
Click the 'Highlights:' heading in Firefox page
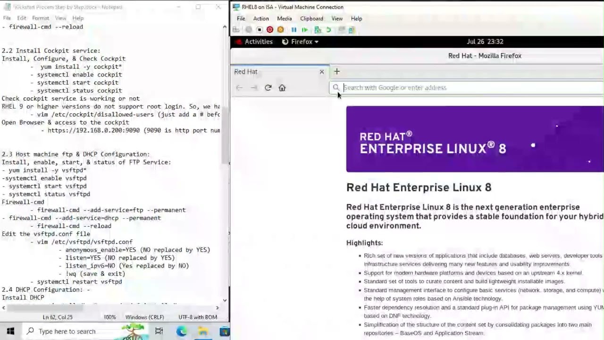tap(364, 243)
